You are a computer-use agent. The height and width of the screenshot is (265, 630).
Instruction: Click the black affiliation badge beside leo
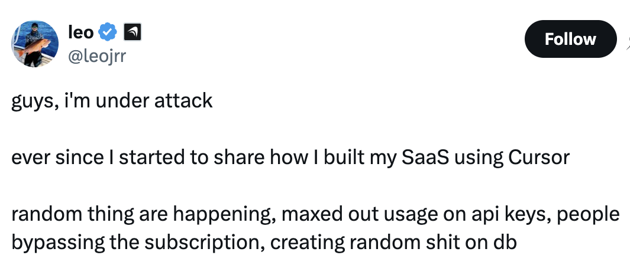tap(131, 33)
